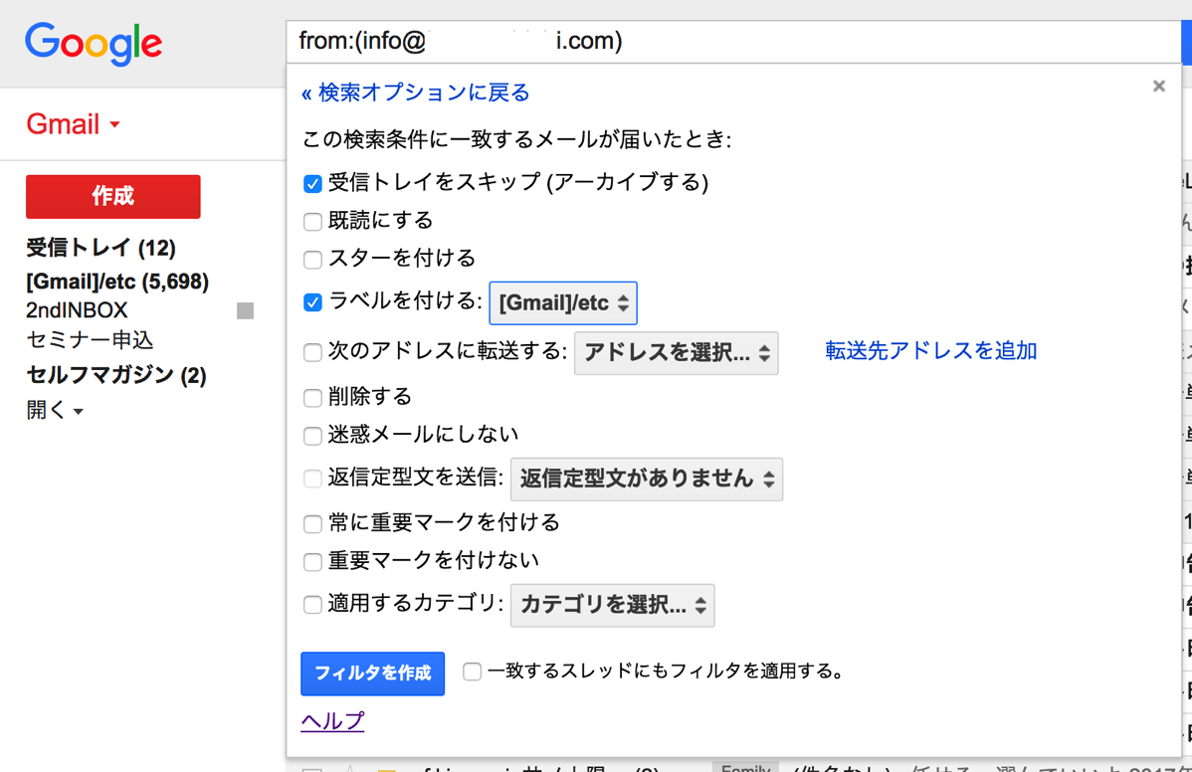1192x772 pixels.
Task: Open the セルフマガジン (2) label
Action: pos(116,375)
